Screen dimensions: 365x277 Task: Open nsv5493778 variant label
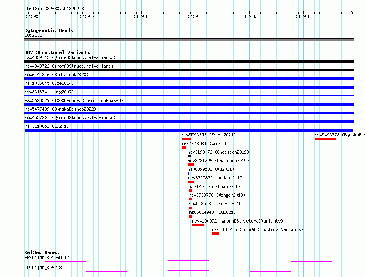(340, 135)
